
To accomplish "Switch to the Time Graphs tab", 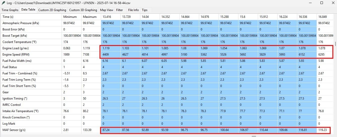I will click(x=10, y=10).
